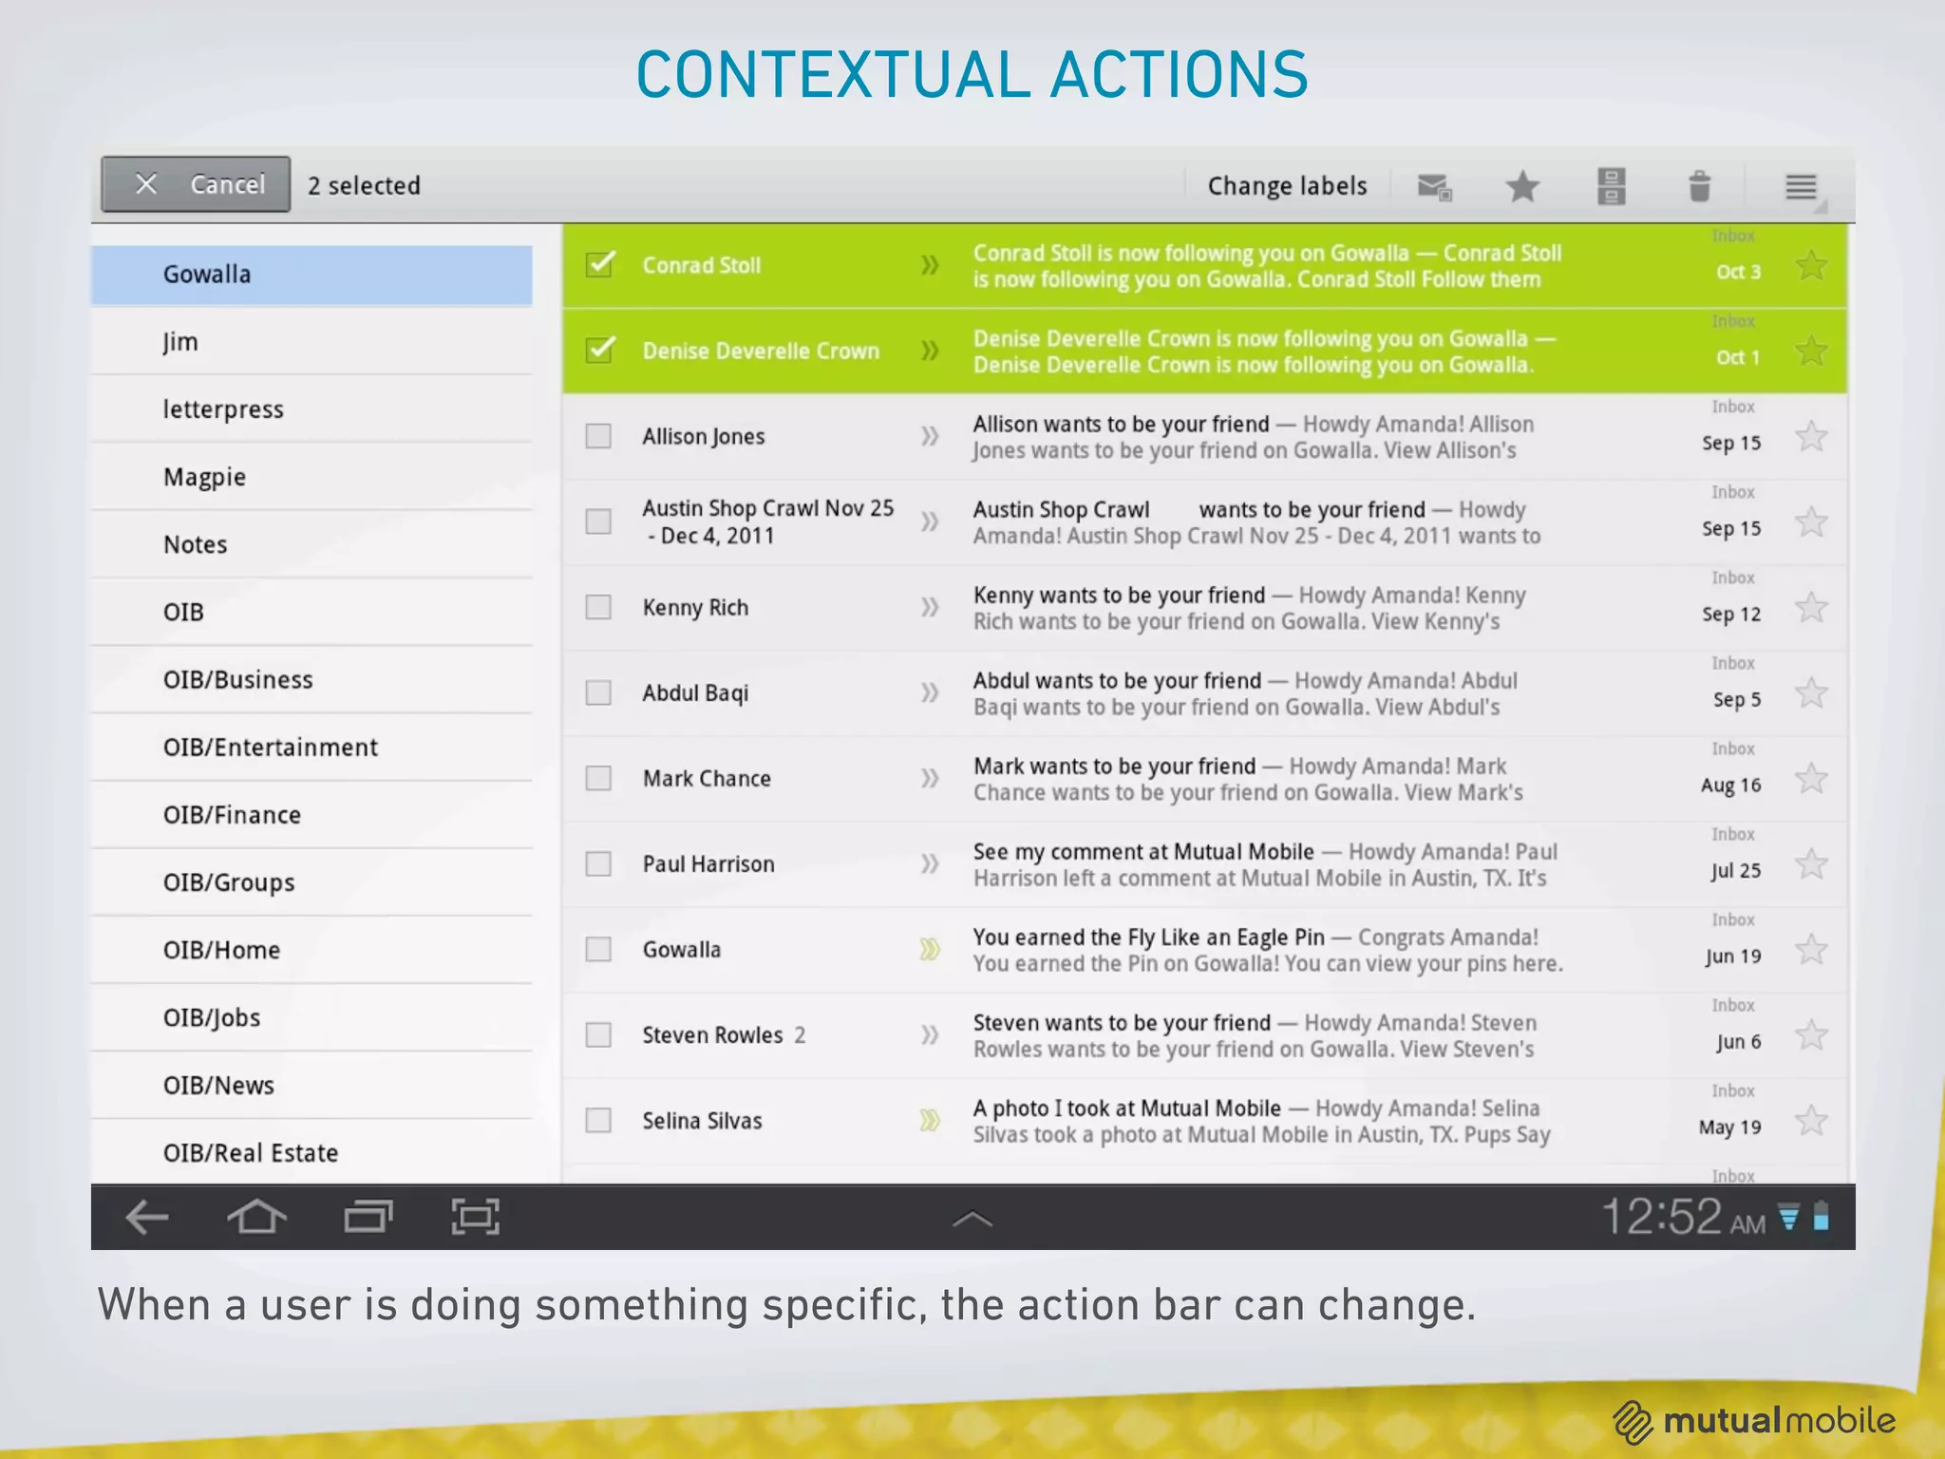1945x1459 pixels.
Task: Click importance chevrons on Mark Chance row
Action: (x=930, y=778)
